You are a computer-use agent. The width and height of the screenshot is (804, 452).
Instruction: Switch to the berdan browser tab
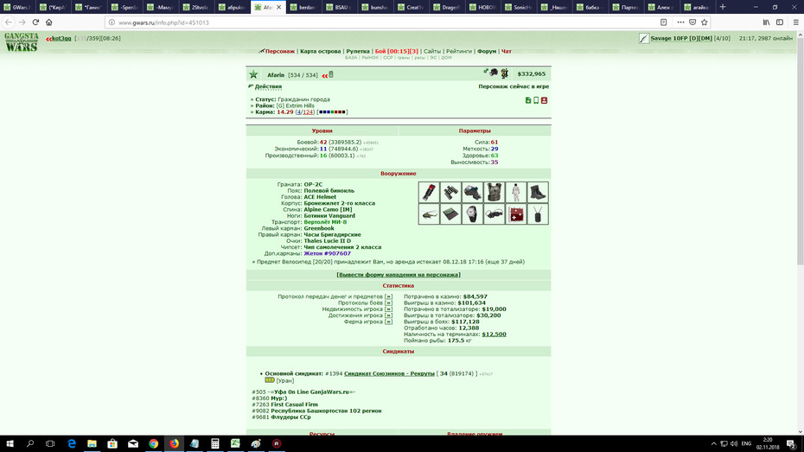(x=303, y=7)
